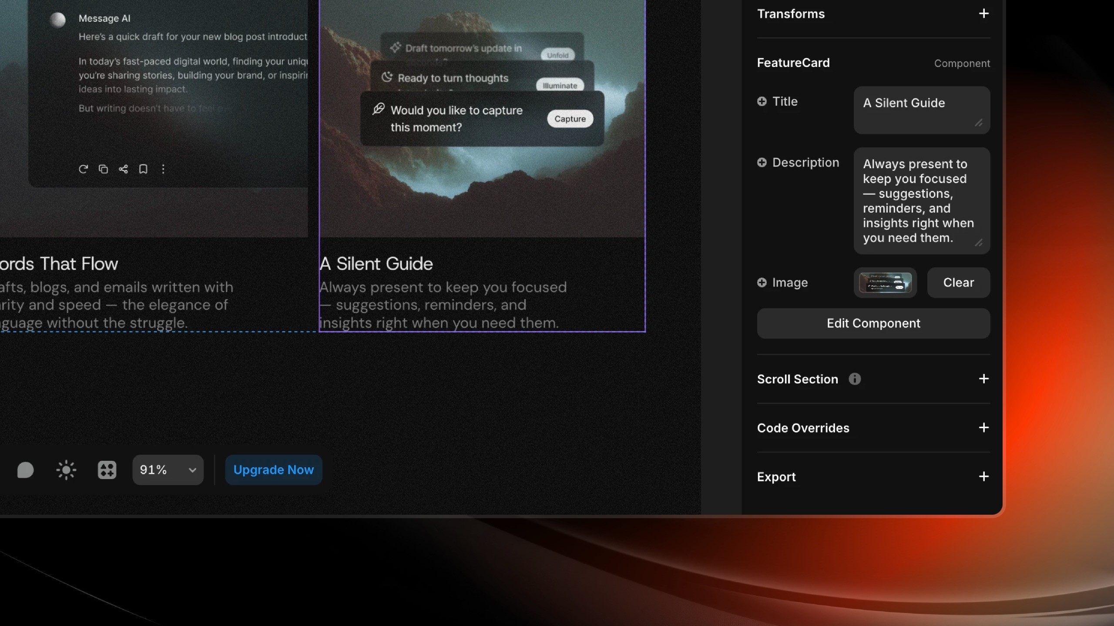The image size is (1114, 626).
Task: Expand the Code Overrides section
Action: click(x=983, y=428)
